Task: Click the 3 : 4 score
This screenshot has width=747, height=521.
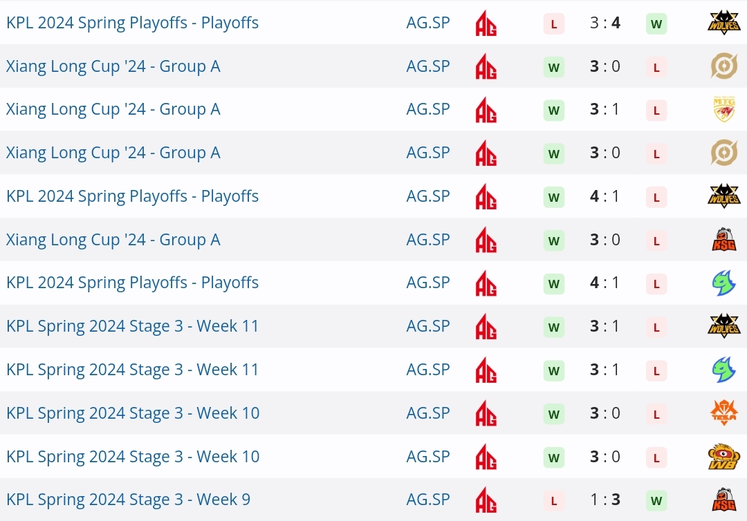Action: pyautogui.click(x=605, y=23)
